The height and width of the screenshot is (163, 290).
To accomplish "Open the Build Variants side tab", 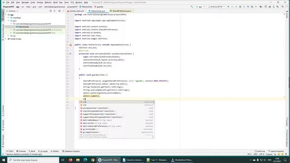I will pos(3,141).
